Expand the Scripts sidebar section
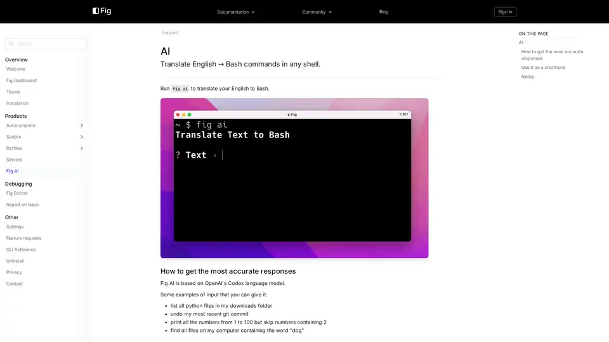Image resolution: width=609 pixels, height=342 pixels. click(x=81, y=137)
